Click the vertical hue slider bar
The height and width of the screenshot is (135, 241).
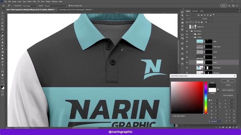coord(206,97)
